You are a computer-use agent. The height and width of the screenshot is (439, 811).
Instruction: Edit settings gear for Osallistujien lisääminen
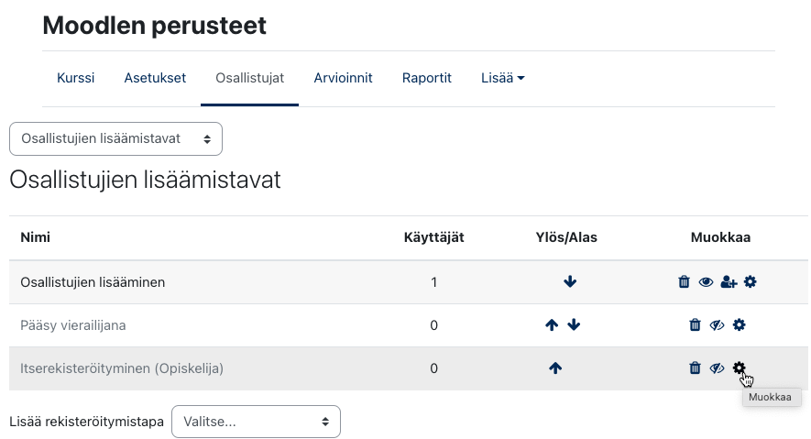750,281
